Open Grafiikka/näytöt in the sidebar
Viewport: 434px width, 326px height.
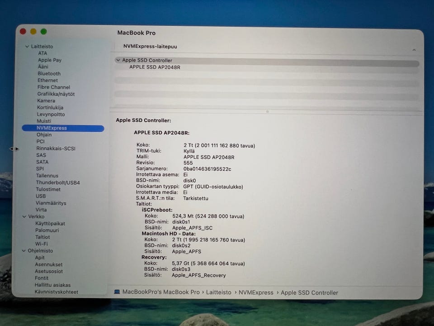56,94
